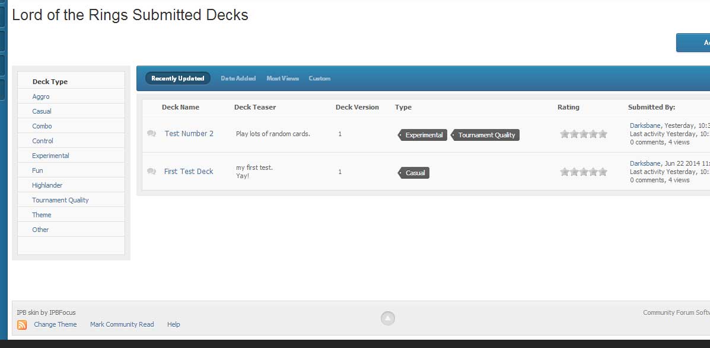Filter by Highlander deck type
Image resolution: width=710 pixels, height=348 pixels.
click(47, 185)
